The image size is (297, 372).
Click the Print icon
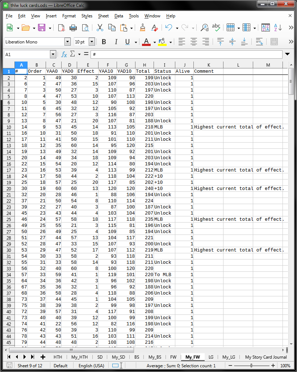pyautogui.click(x=73, y=28)
